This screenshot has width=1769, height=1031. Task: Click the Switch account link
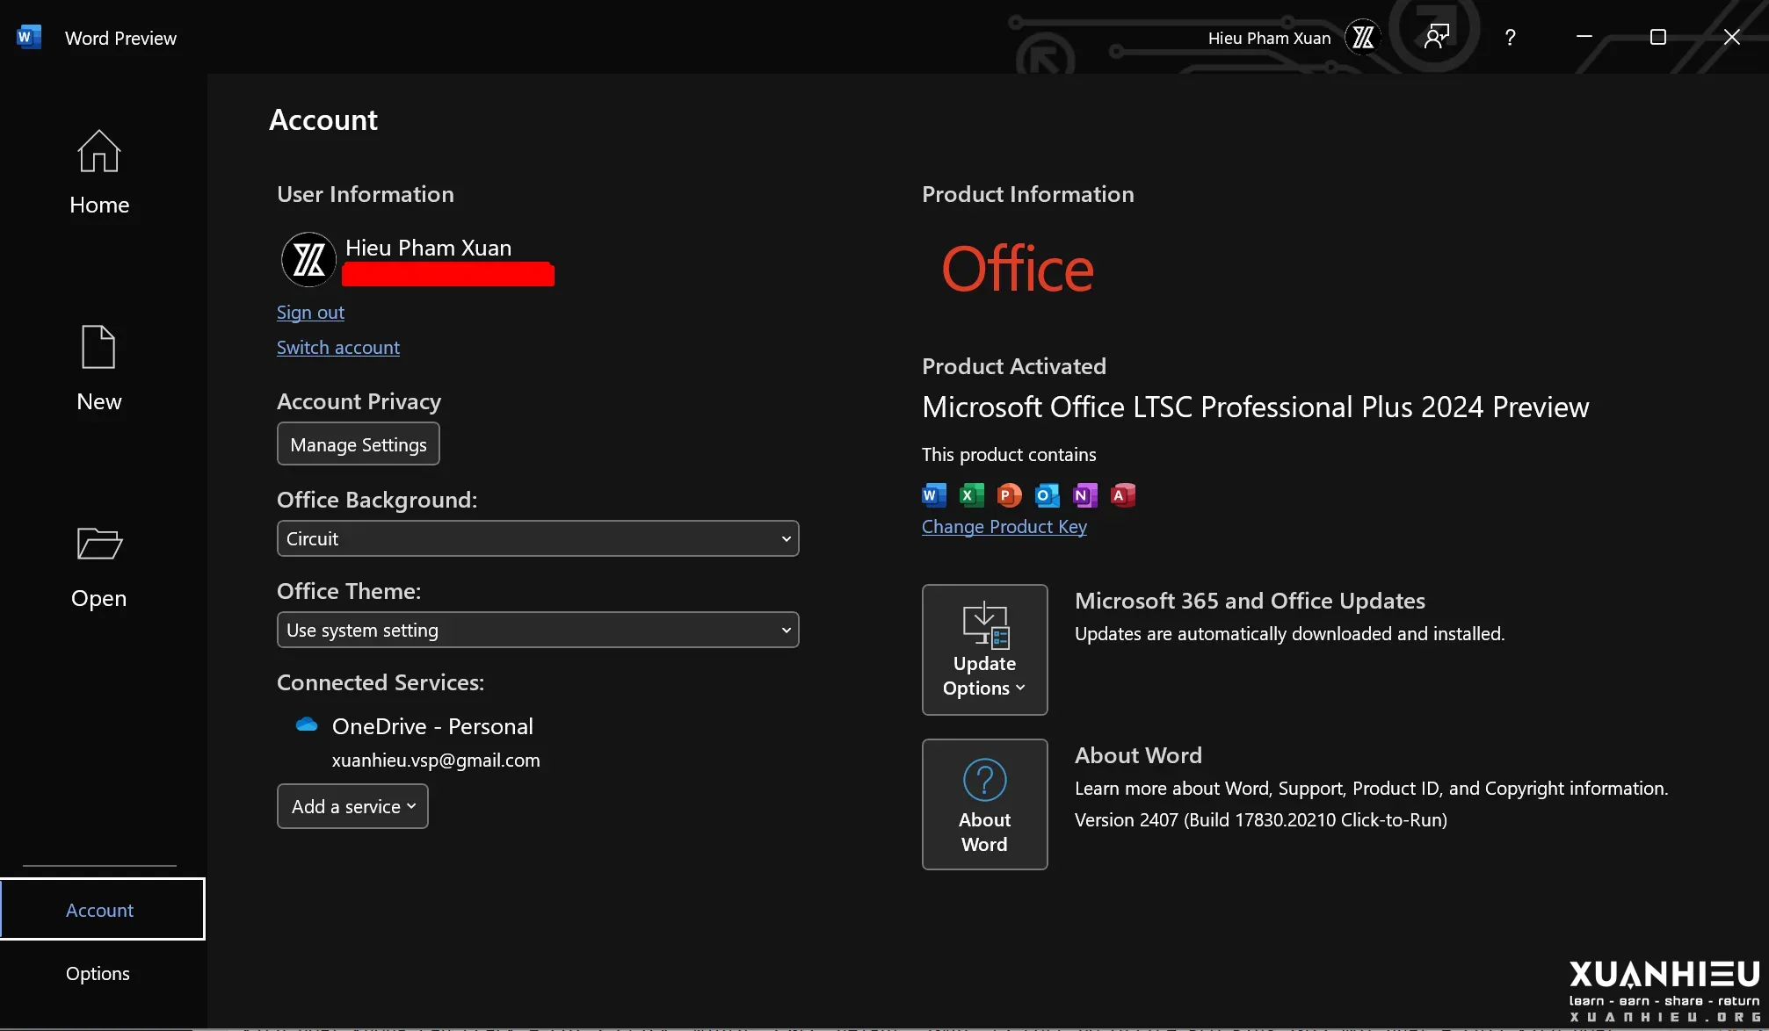tap(338, 348)
